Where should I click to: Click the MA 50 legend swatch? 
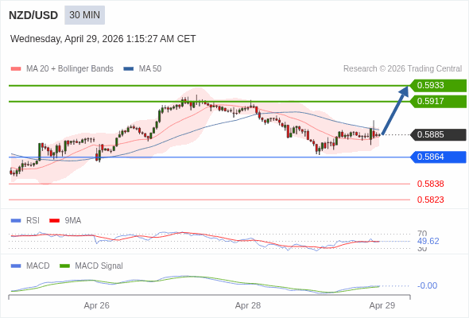tap(129, 69)
